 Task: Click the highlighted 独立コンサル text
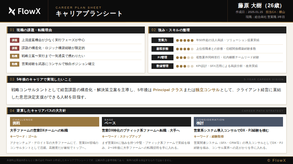(x=207, y=90)
